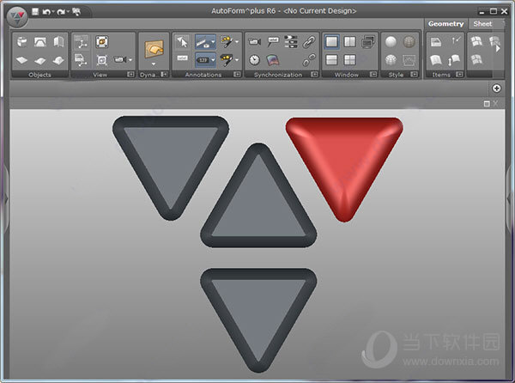Expand the View group options launcher
The width and height of the screenshot is (515, 383).
[130, 74]
